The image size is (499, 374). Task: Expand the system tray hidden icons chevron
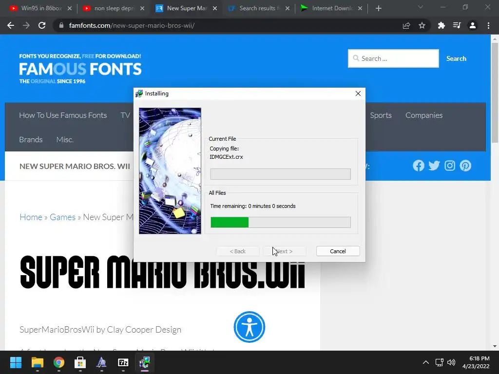pos(426,362)
